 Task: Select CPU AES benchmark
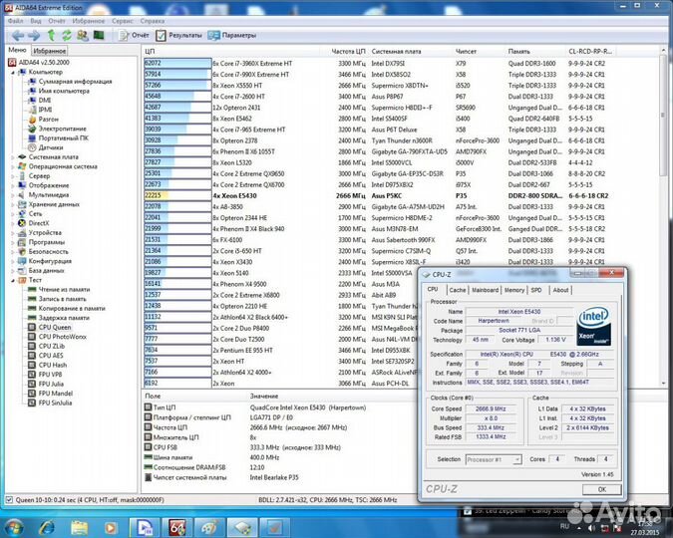pos(46,356)
